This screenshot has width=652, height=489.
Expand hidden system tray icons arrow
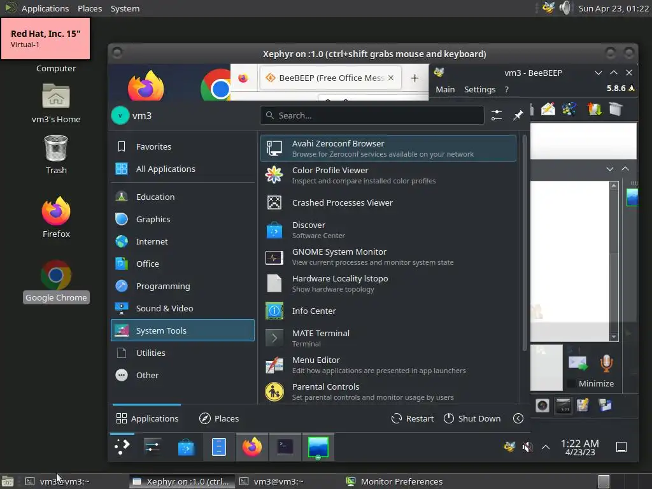[x=546, y=448]
